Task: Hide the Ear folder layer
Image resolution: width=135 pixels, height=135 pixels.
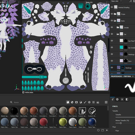Action: [112, 34]
